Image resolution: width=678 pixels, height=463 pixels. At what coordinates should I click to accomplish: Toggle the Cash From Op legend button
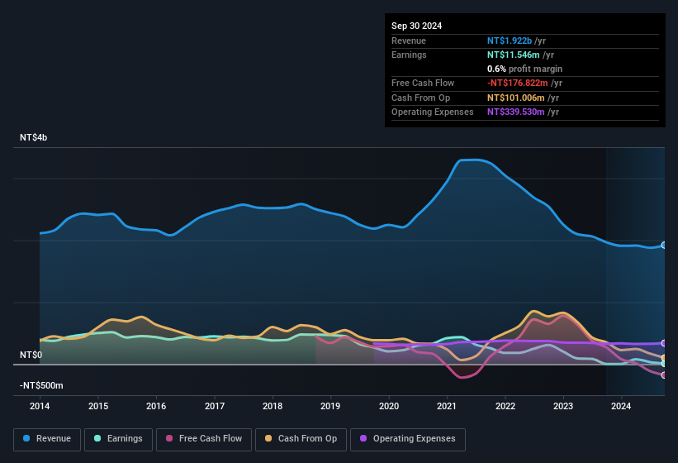pyautogui.click(x=301, y=440)
